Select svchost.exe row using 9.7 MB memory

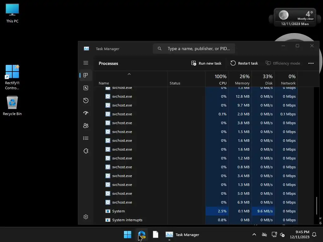(196, 105)
